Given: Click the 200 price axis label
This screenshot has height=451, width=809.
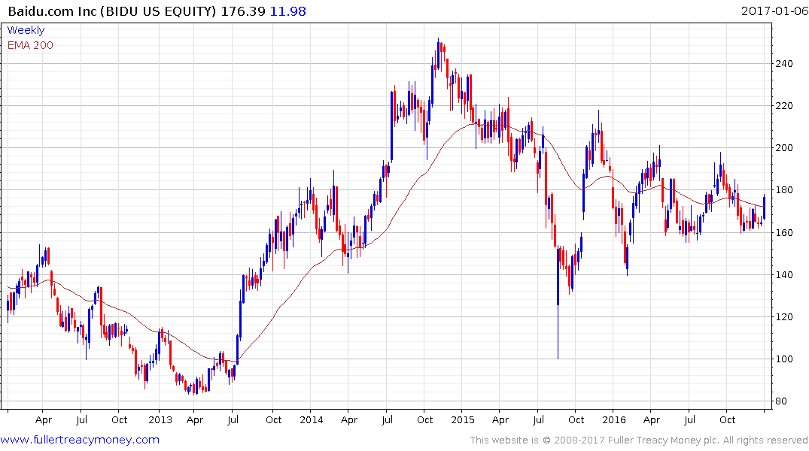Looking at the screenshot, I should click(784, 148).
